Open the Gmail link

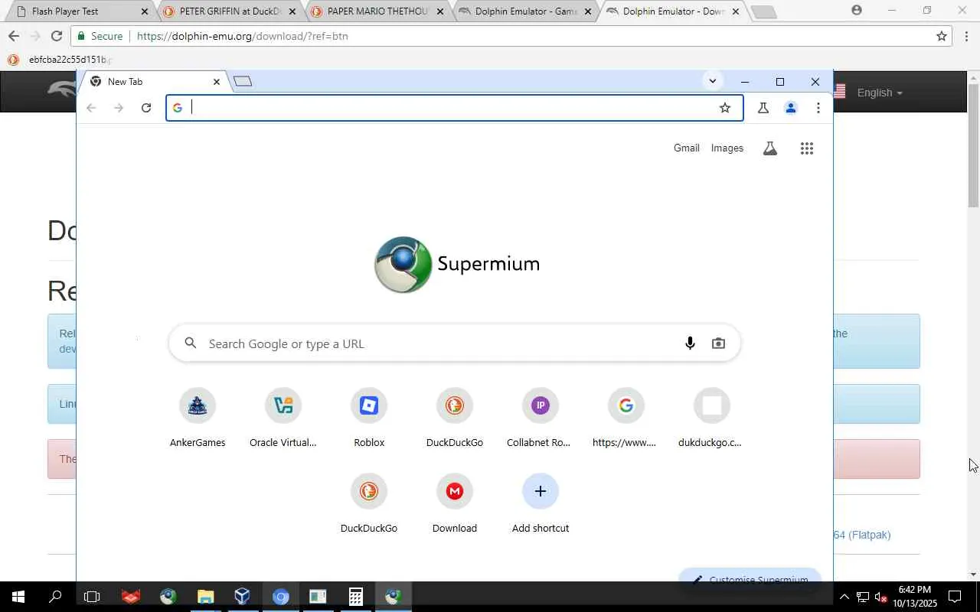[687, 148]
